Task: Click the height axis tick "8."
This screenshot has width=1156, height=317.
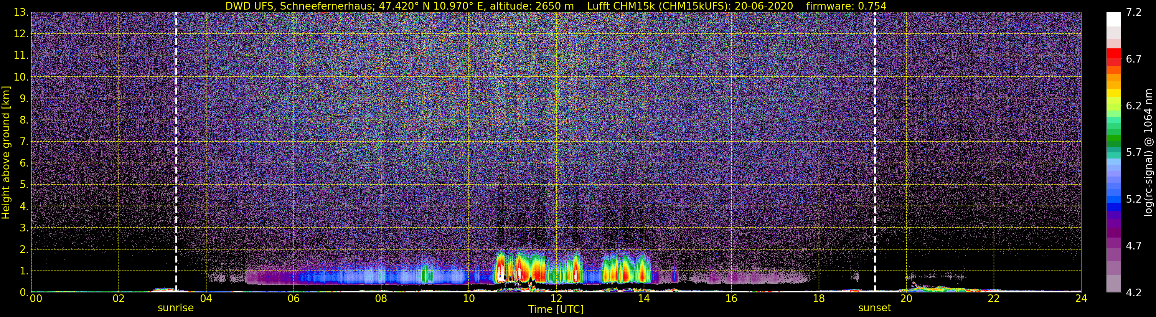Action: [x=23, y=120]
